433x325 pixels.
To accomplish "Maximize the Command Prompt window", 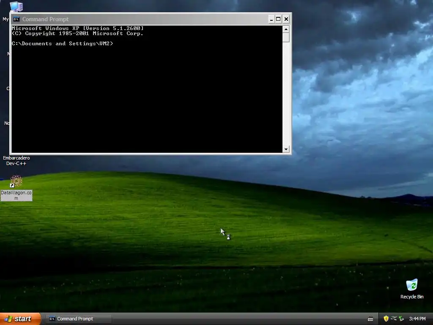I will click(x=278, y=19).
